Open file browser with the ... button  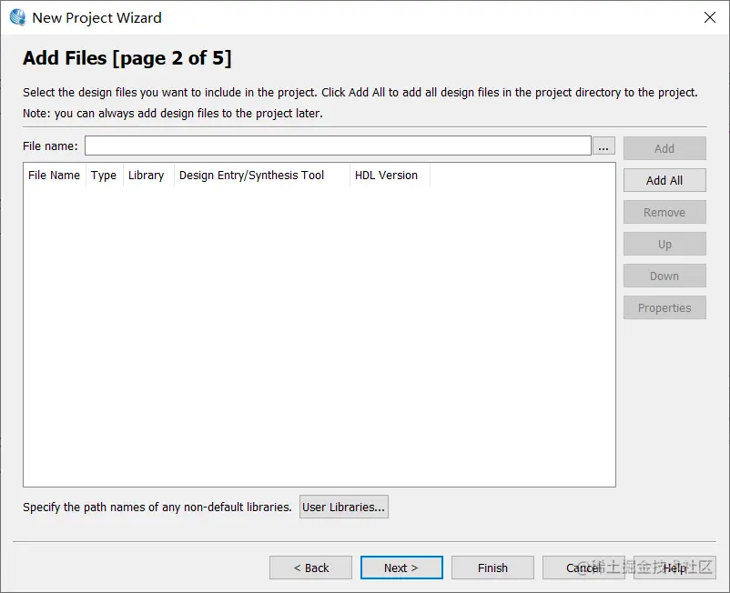pyautogui.click(x=603, y=146)
